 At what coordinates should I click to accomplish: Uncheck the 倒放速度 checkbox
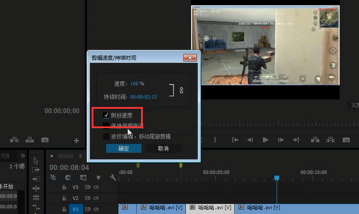coord(106,115)
